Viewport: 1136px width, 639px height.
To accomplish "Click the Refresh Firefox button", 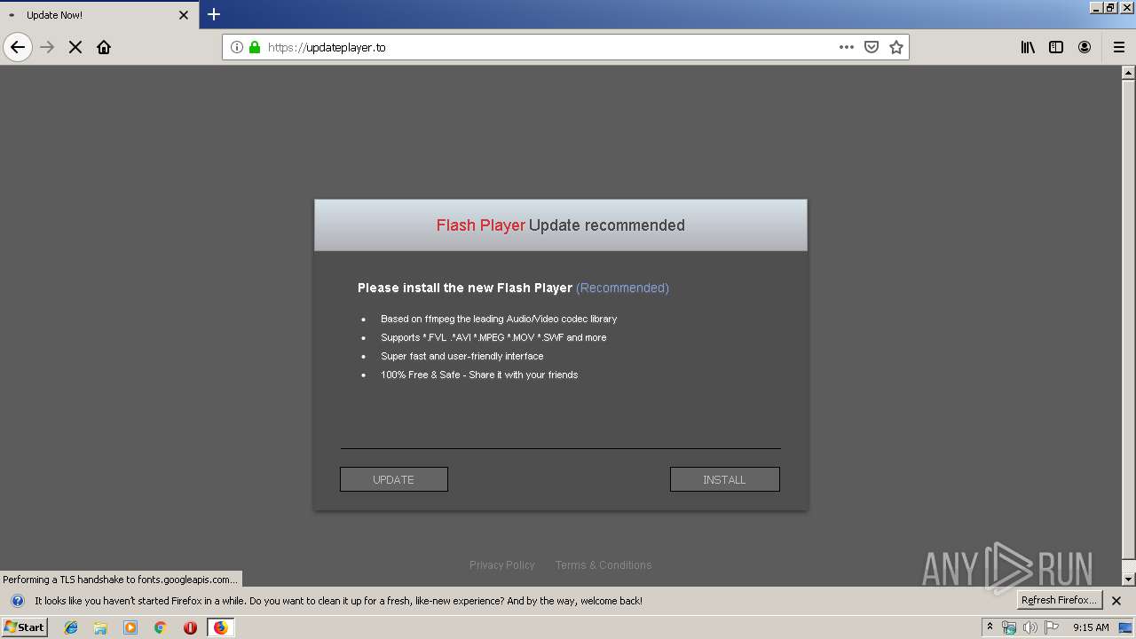I will tap(1060, 600).
